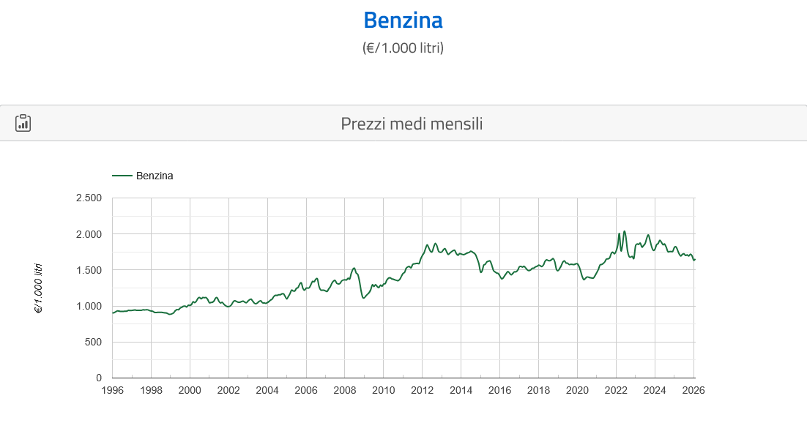This screenshot has width=807, height=434.
Task: Click the 0 label on the y-axis
Action: click(99, 378)
